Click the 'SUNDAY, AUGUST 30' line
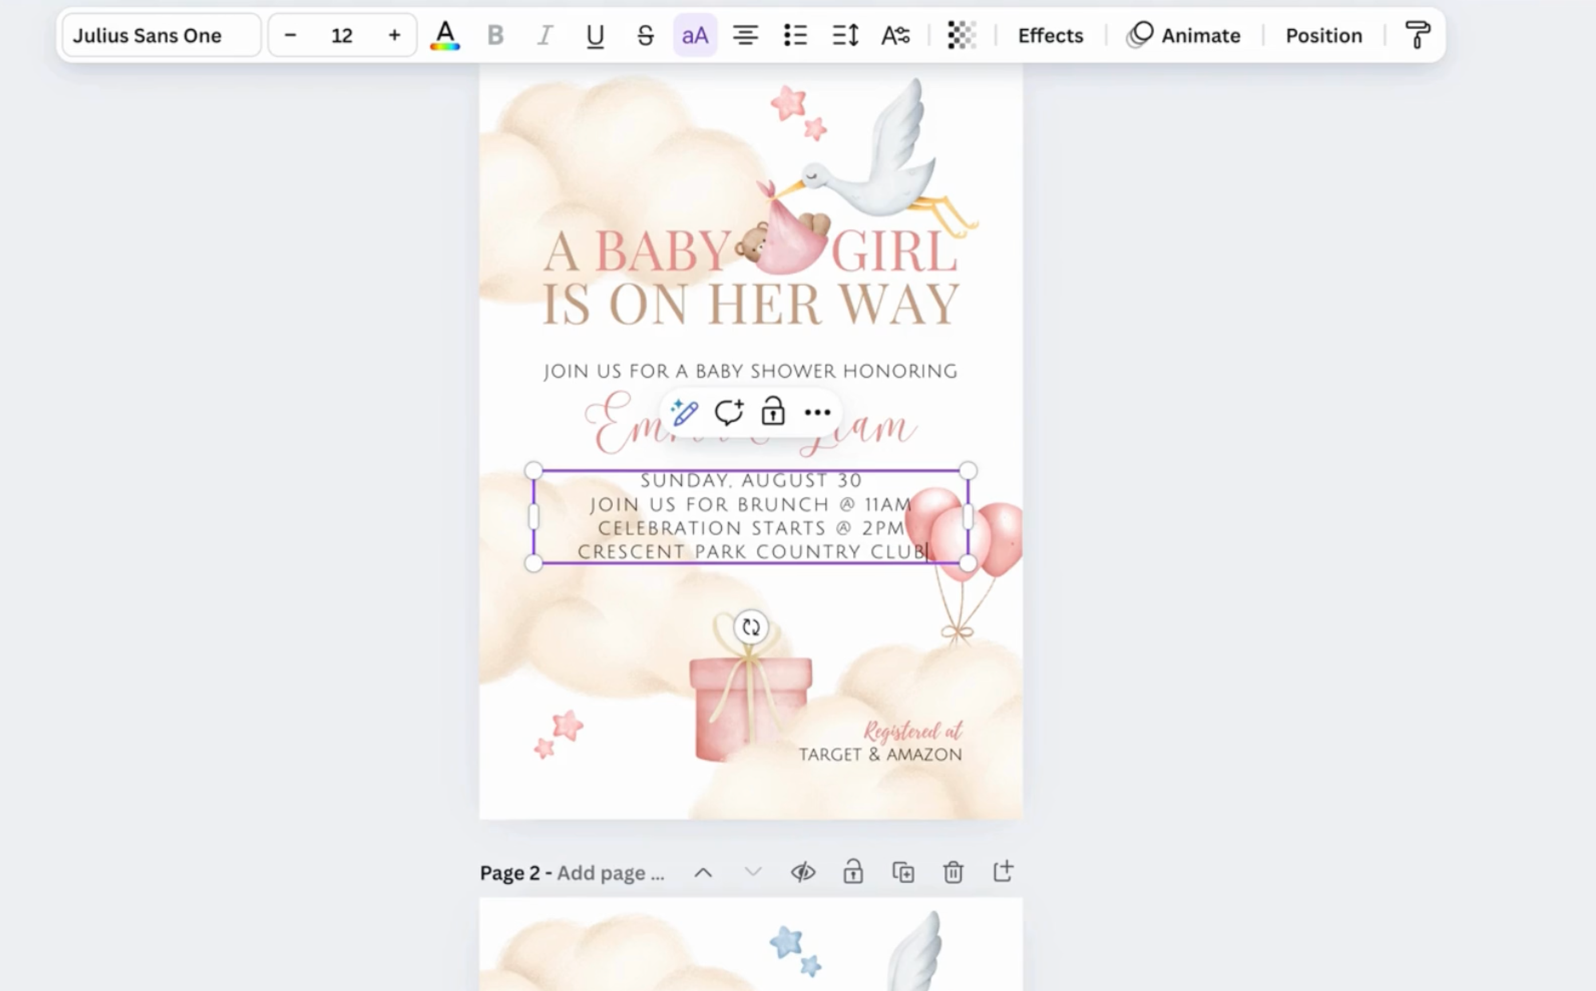Viewport: 1596px width, 991px height. tap(750, 481)
